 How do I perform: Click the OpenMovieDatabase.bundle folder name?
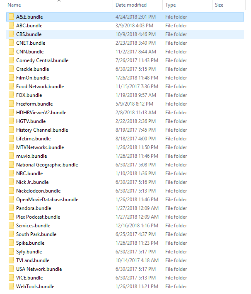coord(47,199)
